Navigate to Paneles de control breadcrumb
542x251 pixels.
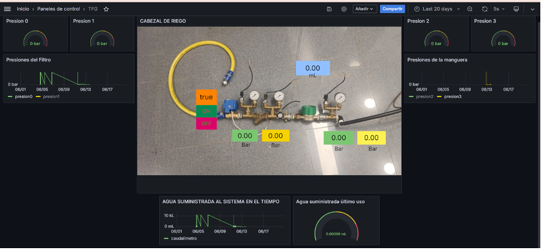(59, 9)
